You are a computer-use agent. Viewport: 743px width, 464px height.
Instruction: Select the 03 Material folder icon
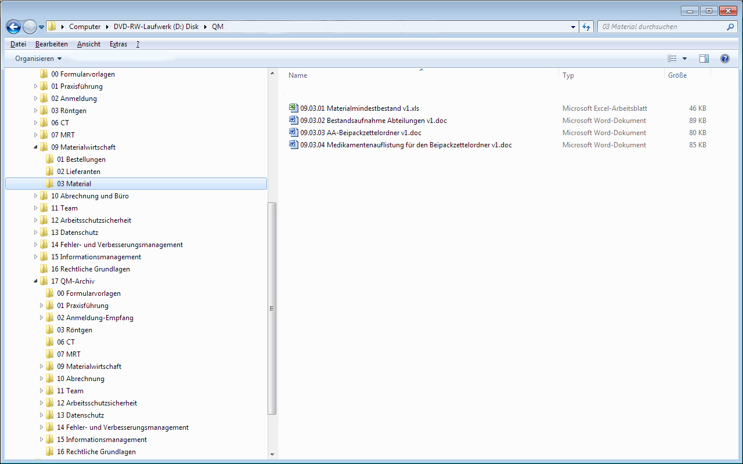[x=50, y=183]
